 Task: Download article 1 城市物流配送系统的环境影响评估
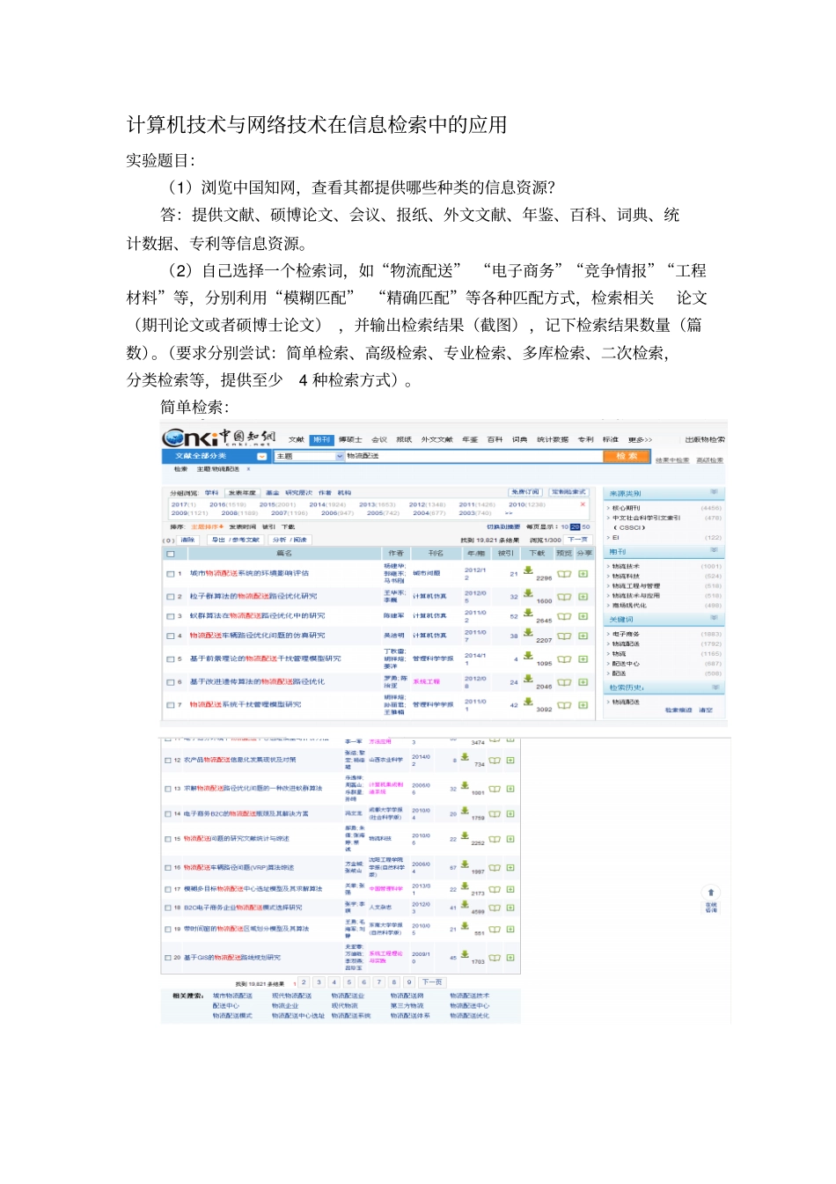[528, 570]
